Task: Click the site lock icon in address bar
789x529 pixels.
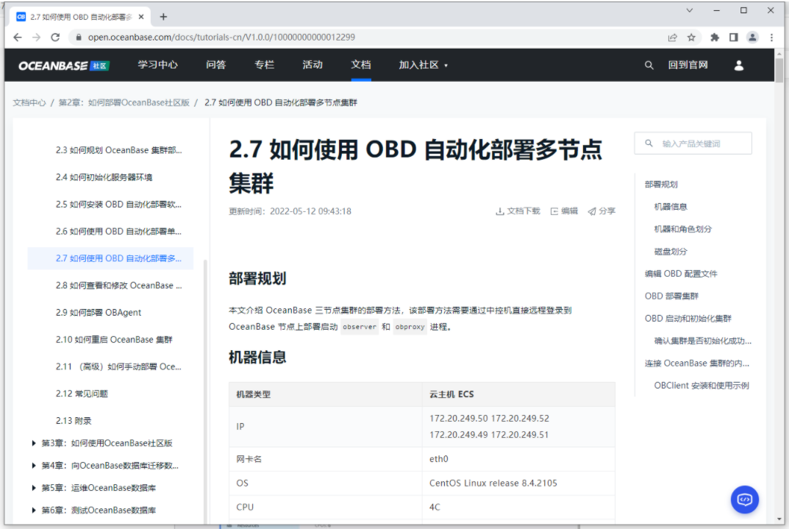Action: 79,38
